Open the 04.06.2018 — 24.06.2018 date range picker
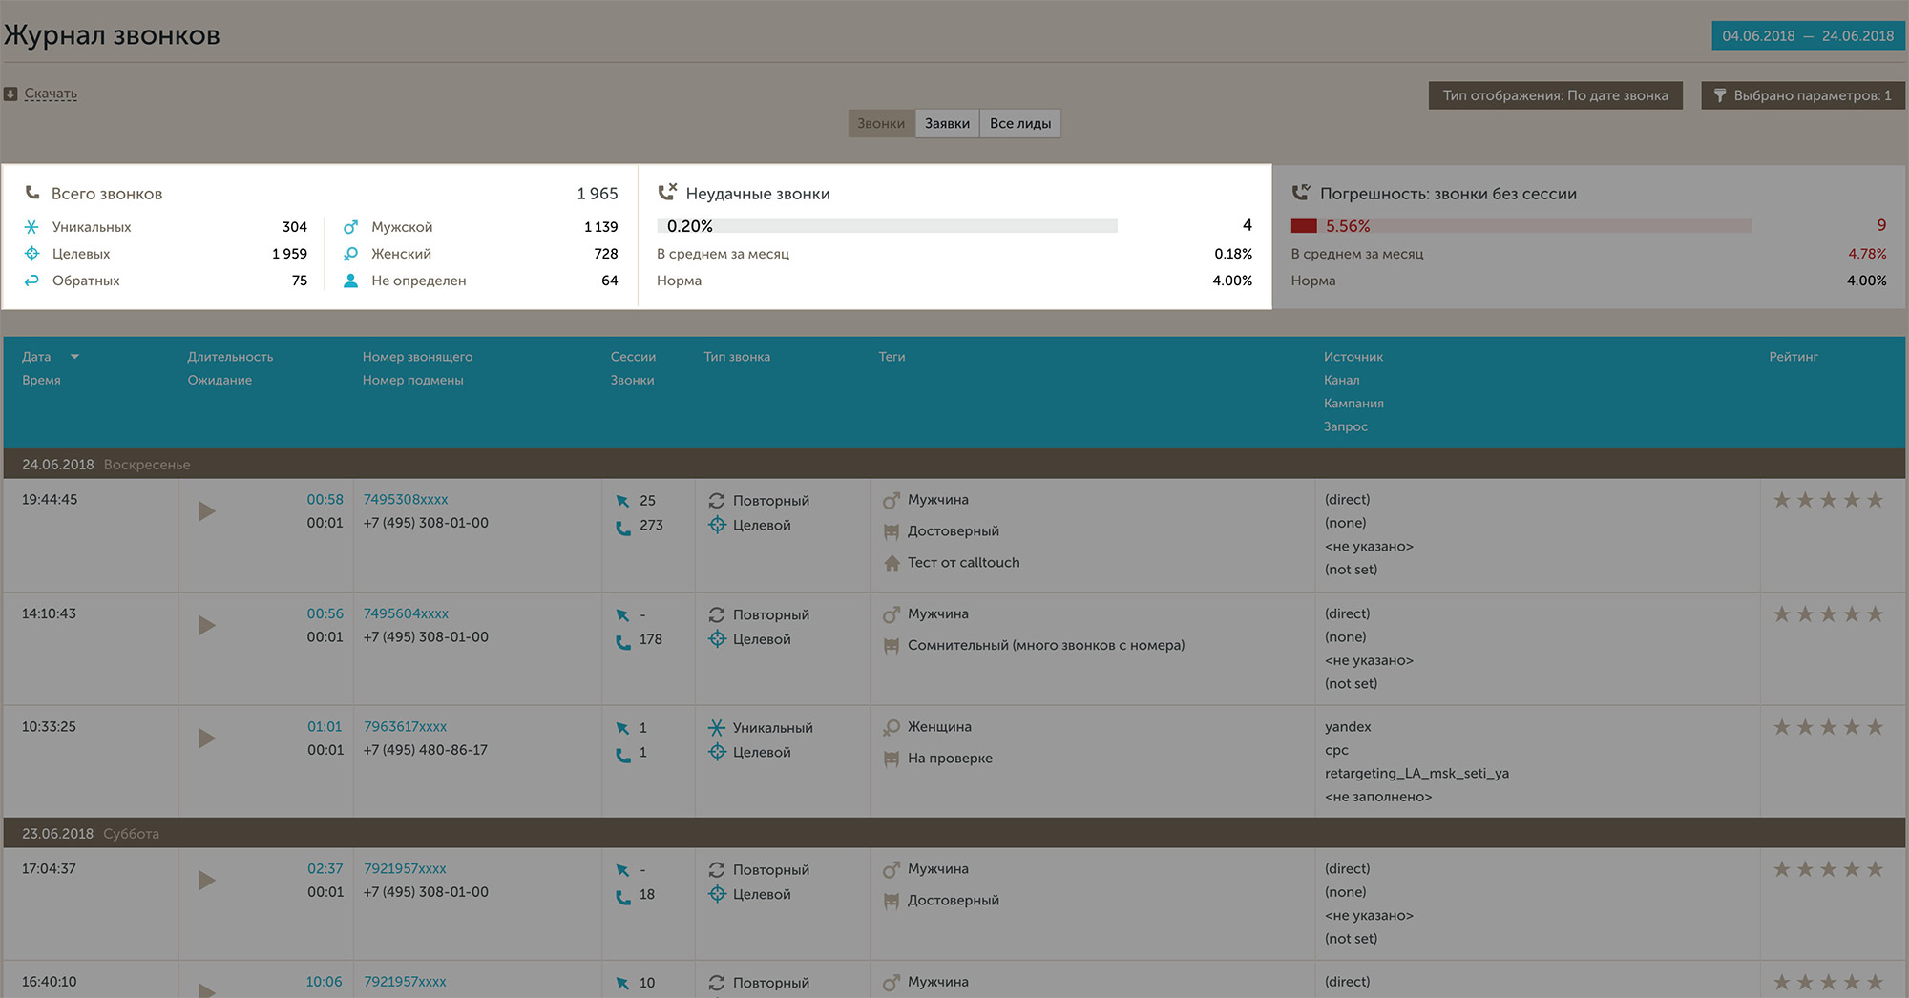Screen dimensions: 1909x998 tap(1808, 36)
